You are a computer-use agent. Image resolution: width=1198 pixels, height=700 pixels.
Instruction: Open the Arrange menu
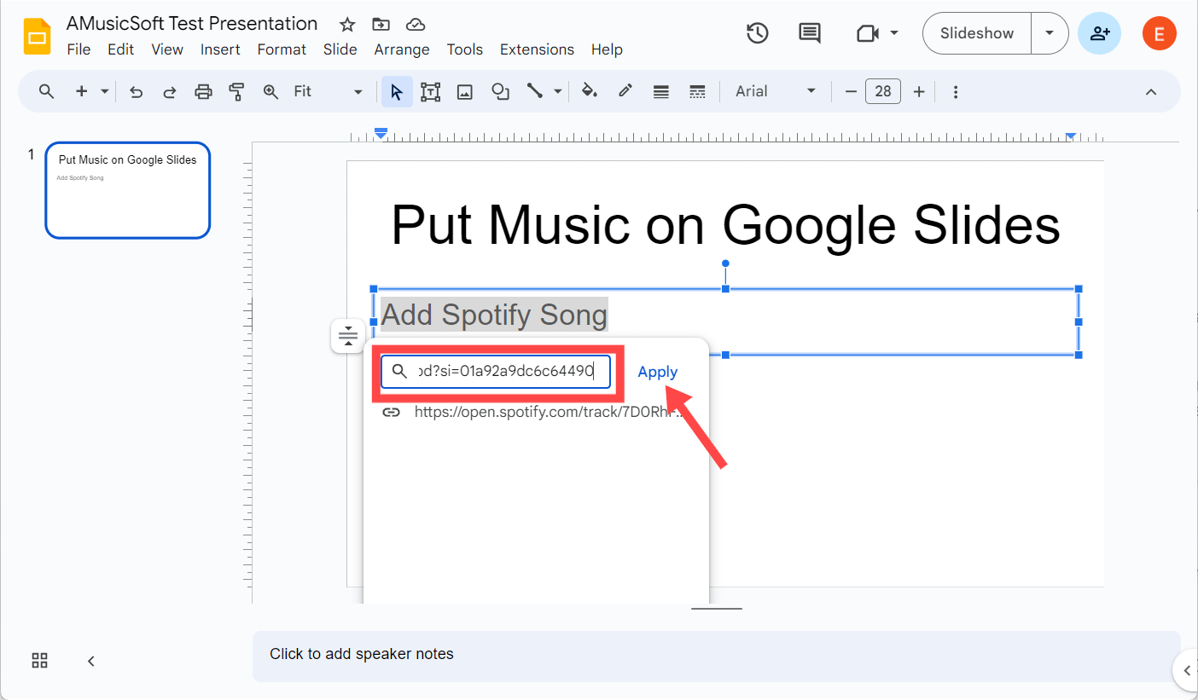pos(402,49)
